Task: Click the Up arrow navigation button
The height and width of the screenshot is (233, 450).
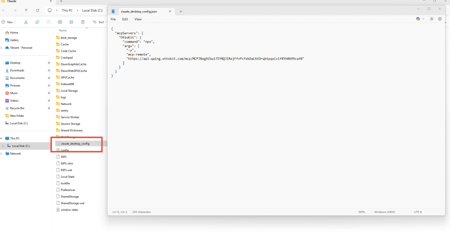Action: pos(26,10)
